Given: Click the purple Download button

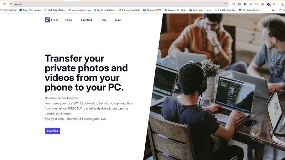Looking at the screenshot, I should point(52,131).
